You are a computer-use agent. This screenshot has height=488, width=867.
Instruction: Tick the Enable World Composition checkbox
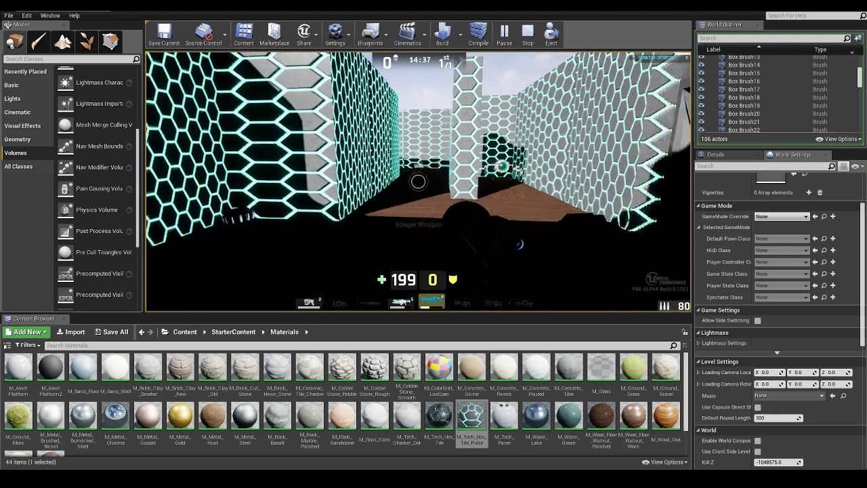(x=757, y=441)
